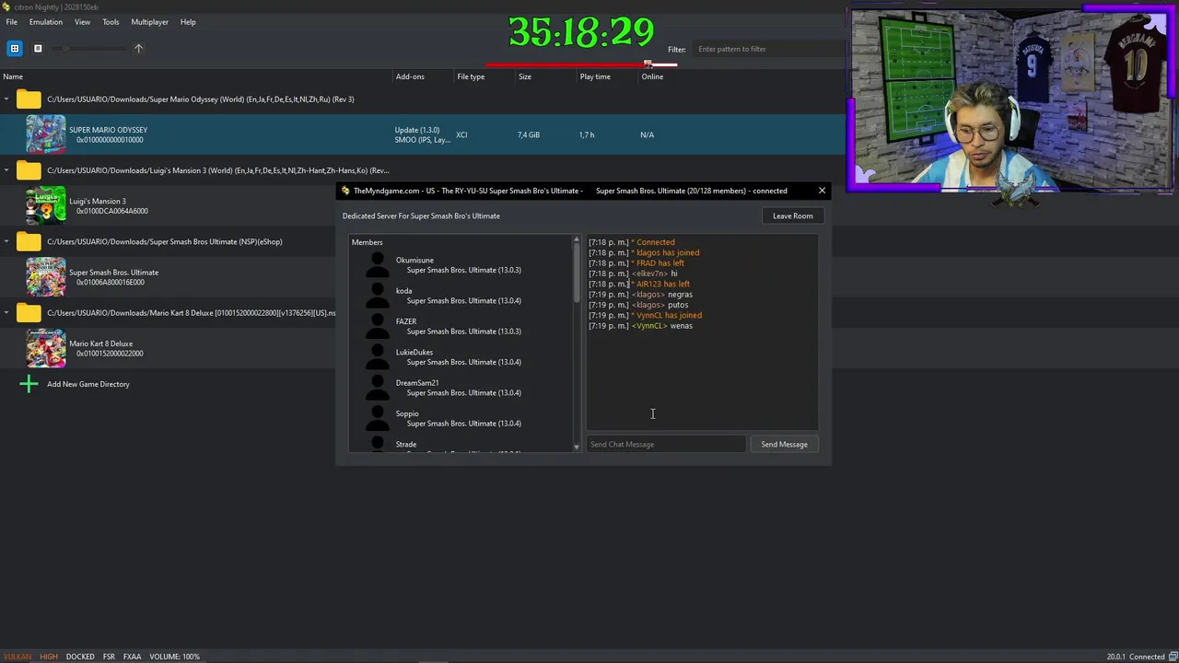Collapse the Mario Kart 8 Deluxe folder
The height and width of the screenshot is (663, 1179).
click(x=6, y=313)
